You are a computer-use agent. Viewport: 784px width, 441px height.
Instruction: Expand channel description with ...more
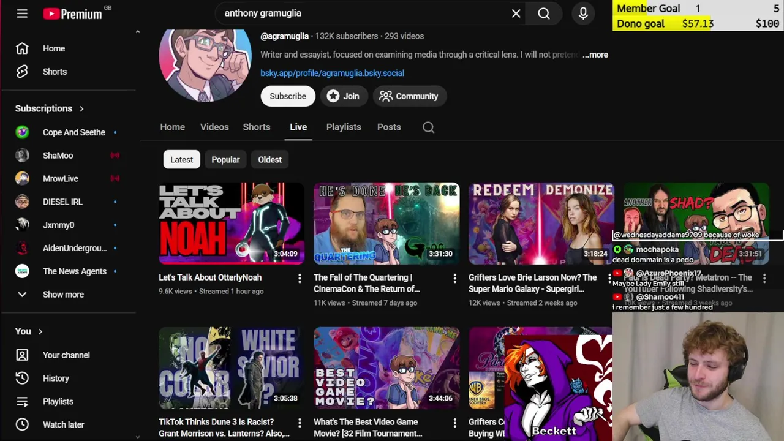pos(595,55)
